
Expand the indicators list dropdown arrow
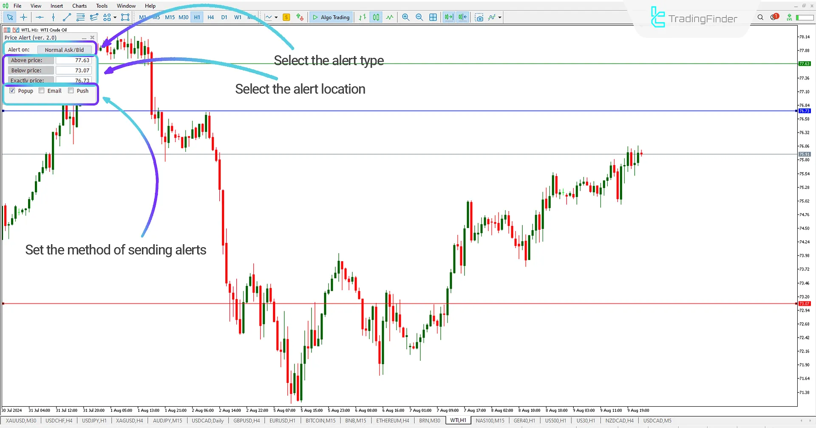pos(500,17)
